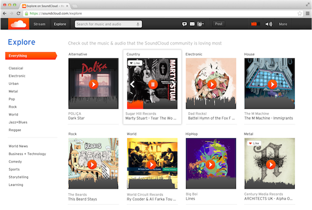
Task: Open the Jazz+Blues genre link
Action: click(x=18, y=122)
